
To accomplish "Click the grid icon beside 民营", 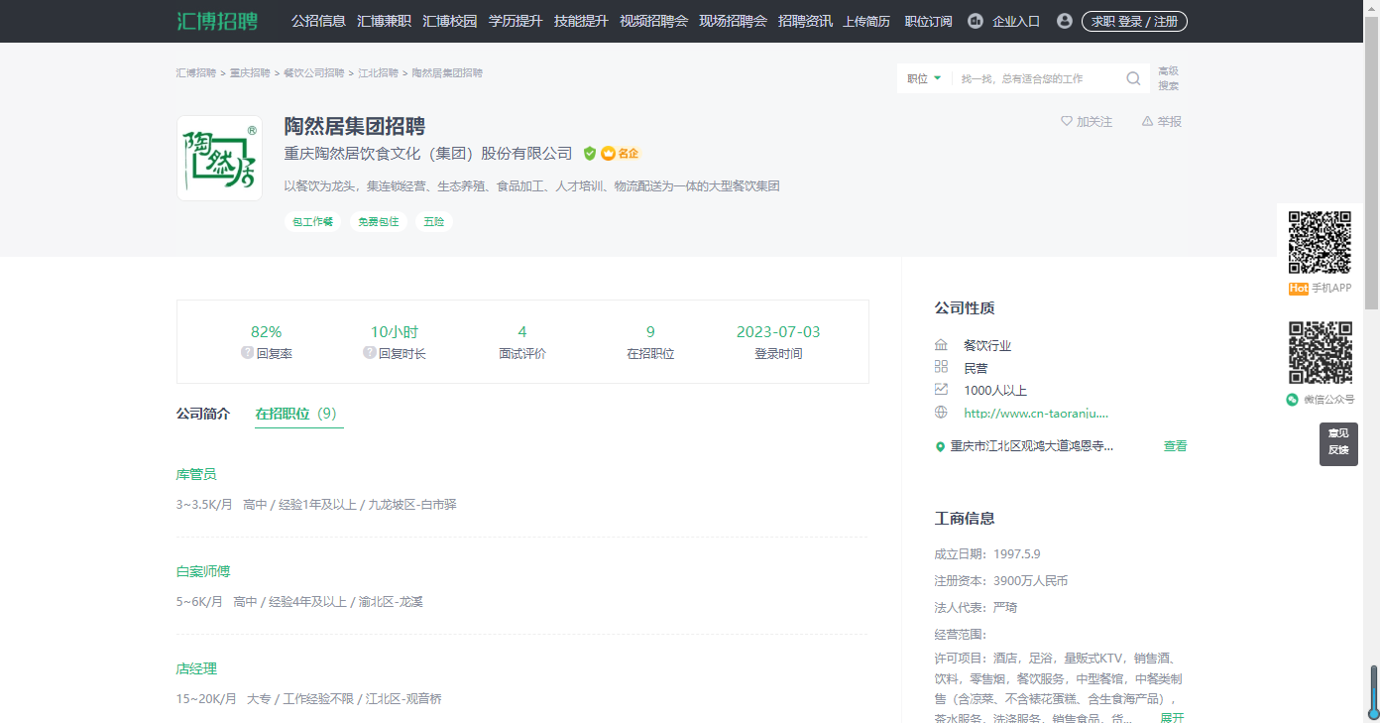I will point(941,367).
